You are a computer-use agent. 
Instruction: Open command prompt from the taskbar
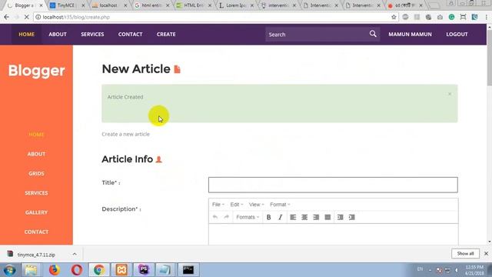pos(188,270)
